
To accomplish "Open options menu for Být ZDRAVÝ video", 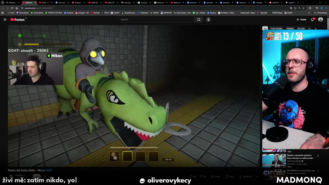I will click(318, 171).
